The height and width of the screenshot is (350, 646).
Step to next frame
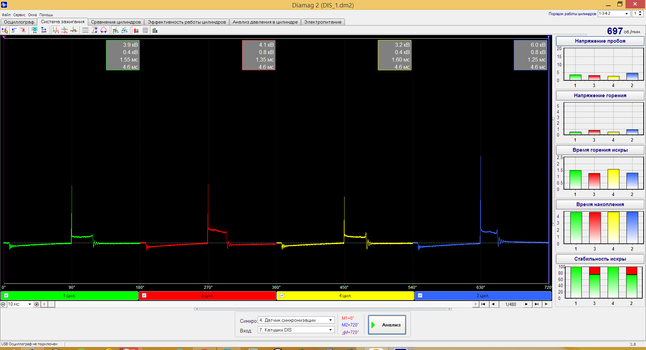click(526, 304)
